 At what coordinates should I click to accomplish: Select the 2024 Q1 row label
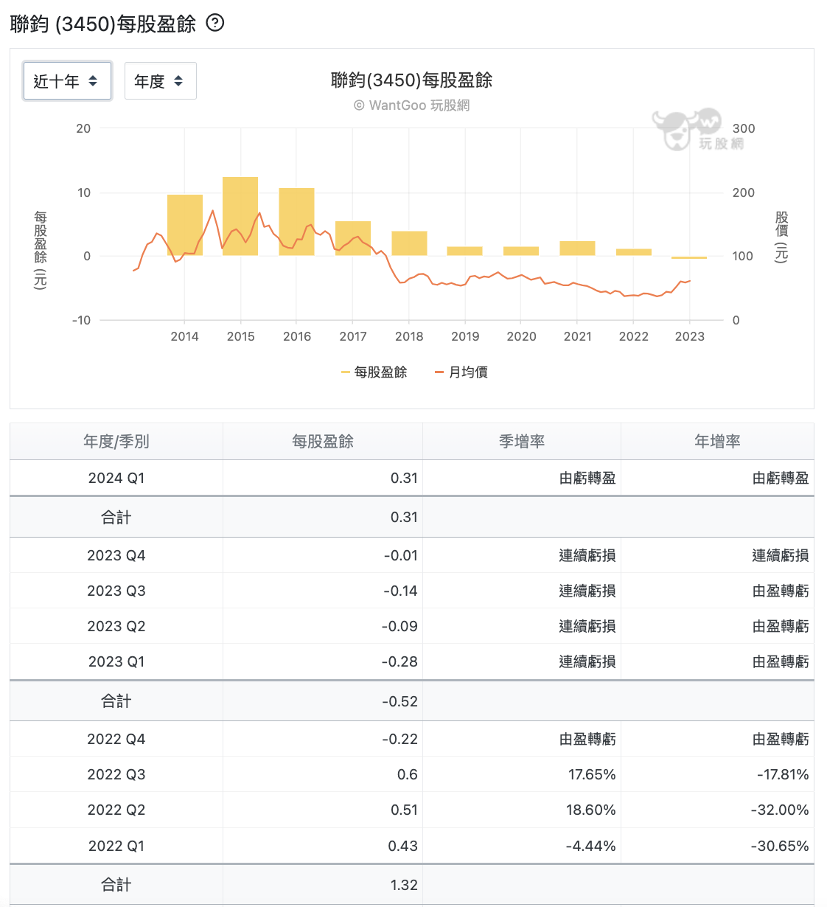click(116, 478)
